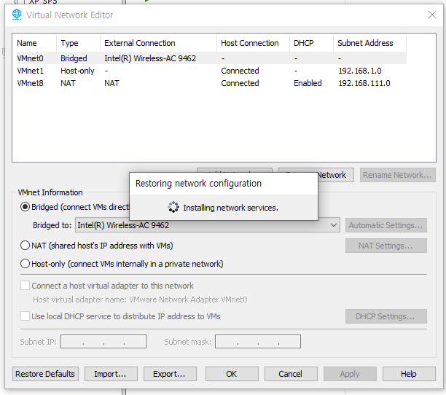Click the Import... button

pyautogui.click(x=111, y=374)
